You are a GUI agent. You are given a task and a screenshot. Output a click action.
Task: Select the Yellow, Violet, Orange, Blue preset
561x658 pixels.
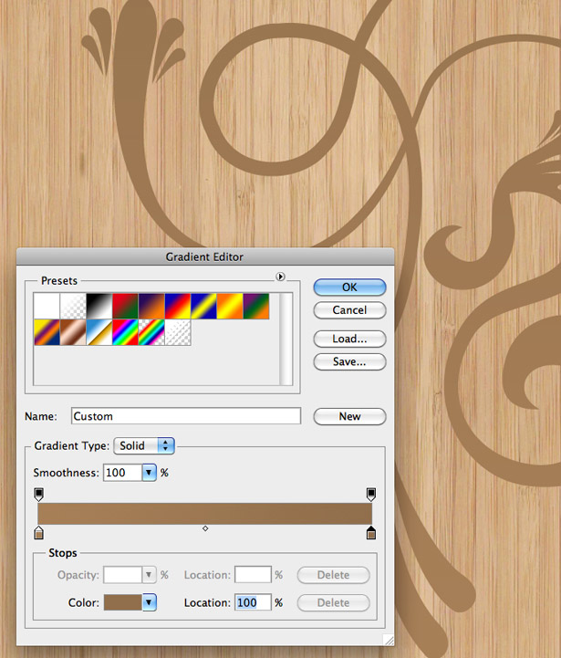[47, 332]
